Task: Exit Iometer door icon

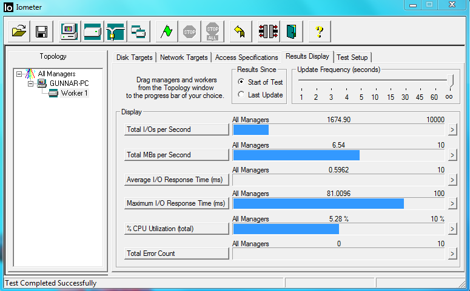Action: click(291, 31)
